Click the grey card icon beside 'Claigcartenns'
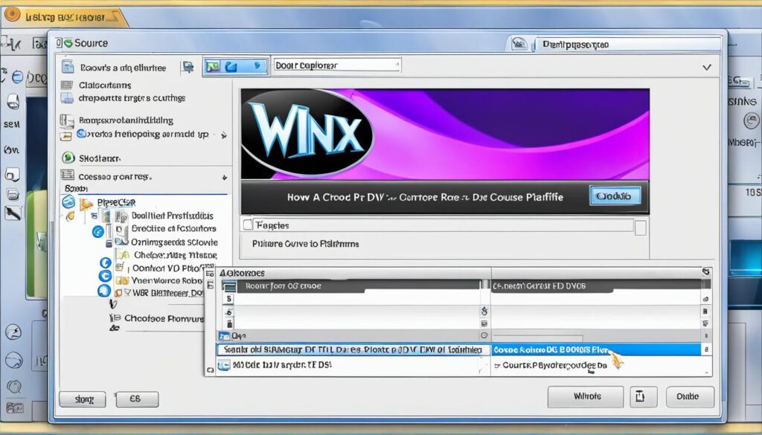 66,85
